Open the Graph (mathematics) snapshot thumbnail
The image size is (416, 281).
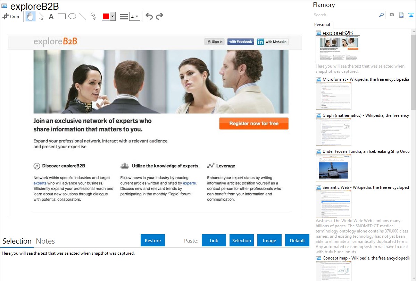coord(333,132)
